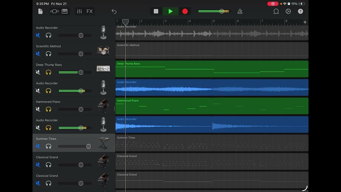The width and height of the screenshot is (341, 192).
Task: Jump to bar 5 on the ruler
Action: pyautogui.click(x=214, y=21)
